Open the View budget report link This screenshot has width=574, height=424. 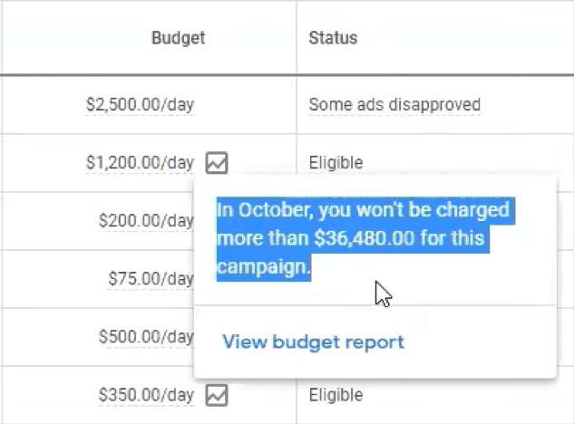[x=313, y=342]
